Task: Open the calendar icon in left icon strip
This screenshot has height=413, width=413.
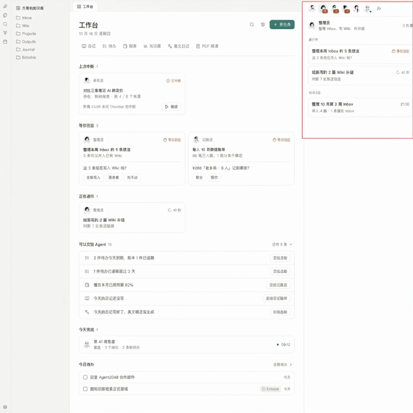Action: 5,42
